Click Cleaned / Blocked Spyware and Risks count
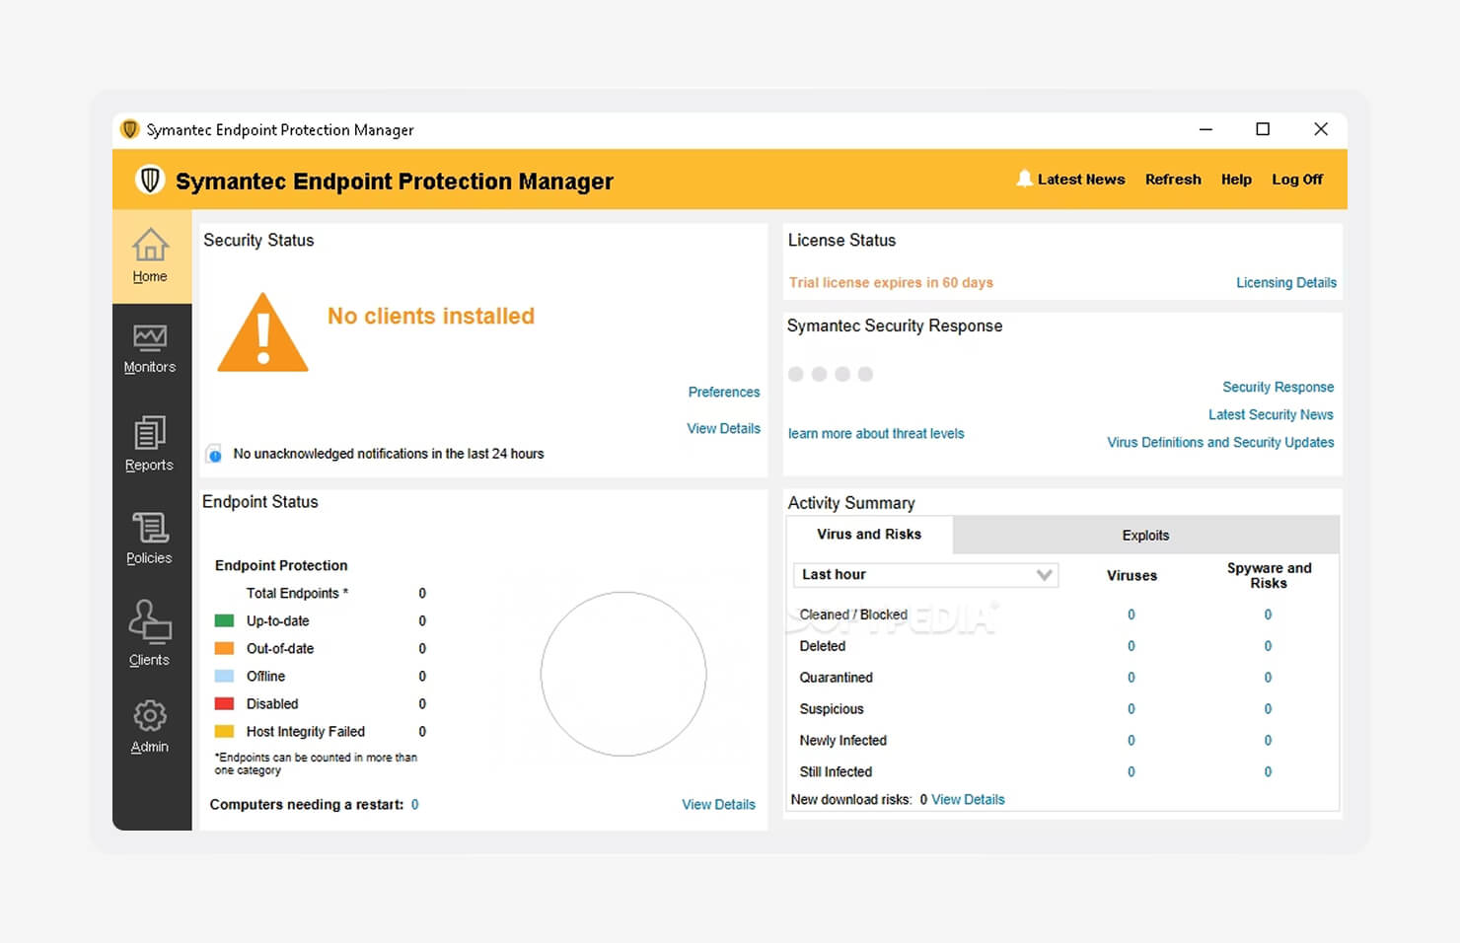Viewport: 1460px width, 943px height. 1269,615
